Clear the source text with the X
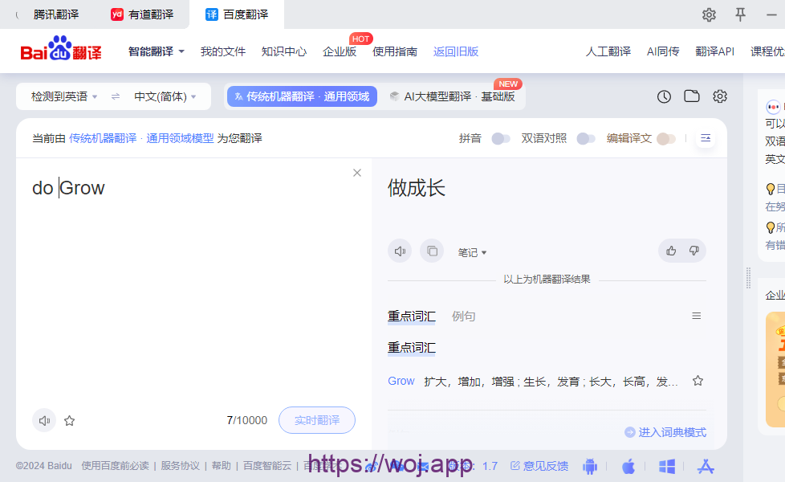Image resolution: width=785 pixels, height=482 pixels. pyautogui.click(x=357, y=173)
